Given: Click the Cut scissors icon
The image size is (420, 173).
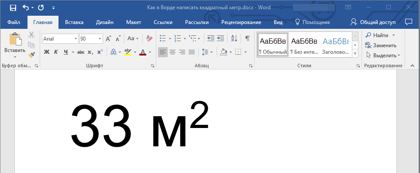Looking at the screenshot, I should point(31,35).
